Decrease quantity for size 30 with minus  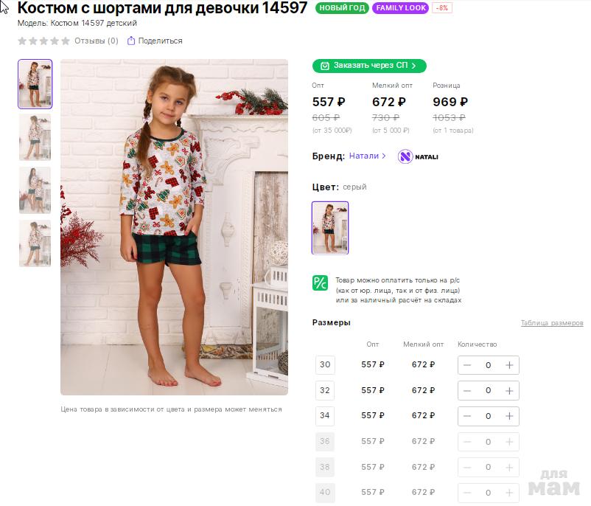pos(467,365)
